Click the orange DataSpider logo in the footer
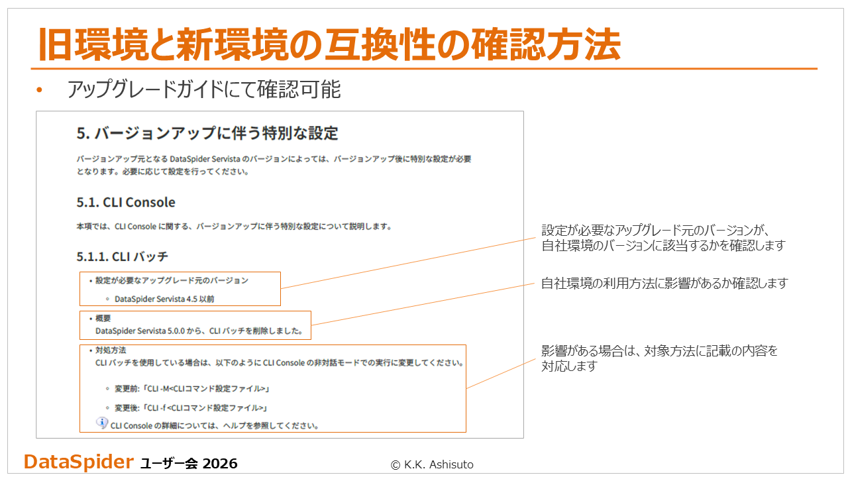The image size is (848, 477). 78,462
